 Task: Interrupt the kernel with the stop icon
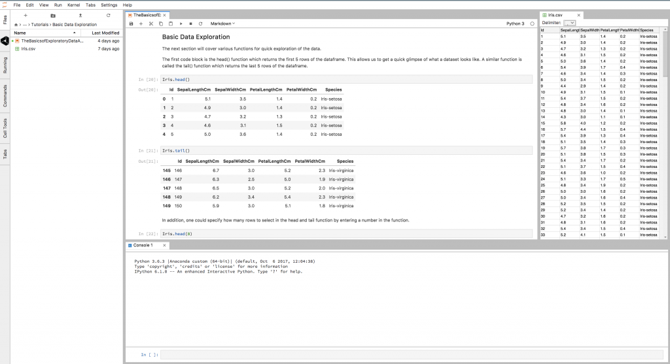point(190,24)
